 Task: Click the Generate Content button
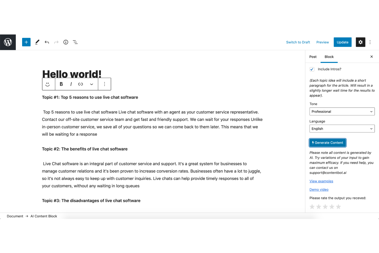[x=328, y=143]
